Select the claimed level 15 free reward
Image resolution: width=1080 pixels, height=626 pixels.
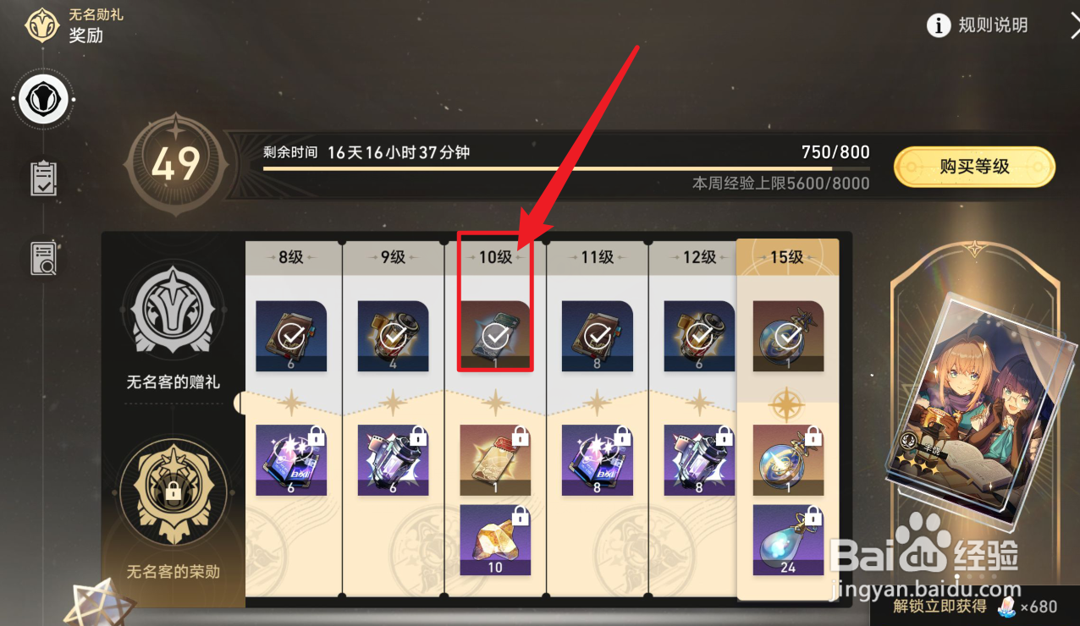click(x=788, y=336)
